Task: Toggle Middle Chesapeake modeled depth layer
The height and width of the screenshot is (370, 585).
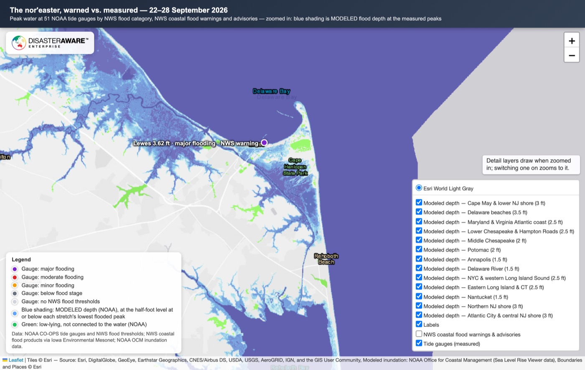Action: pos(419,240)
